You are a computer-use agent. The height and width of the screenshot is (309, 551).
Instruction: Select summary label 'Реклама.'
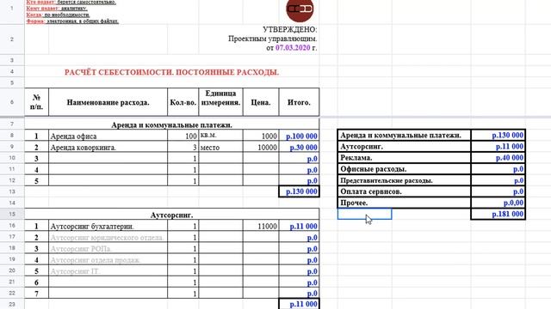click(x=404, y=158)
